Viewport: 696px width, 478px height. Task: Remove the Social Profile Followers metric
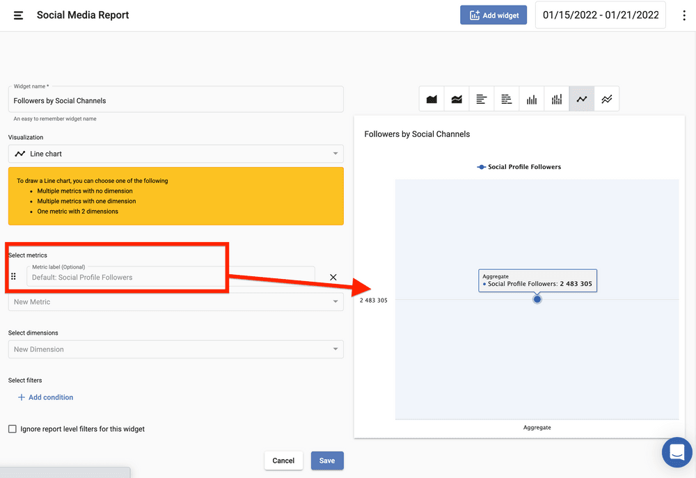coord(333,277)
